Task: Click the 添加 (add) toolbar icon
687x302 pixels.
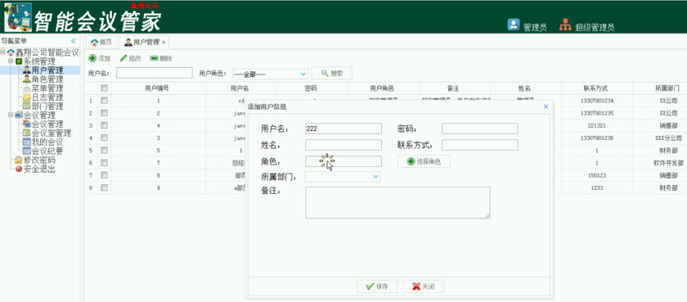Action: [x=92, y=58]
